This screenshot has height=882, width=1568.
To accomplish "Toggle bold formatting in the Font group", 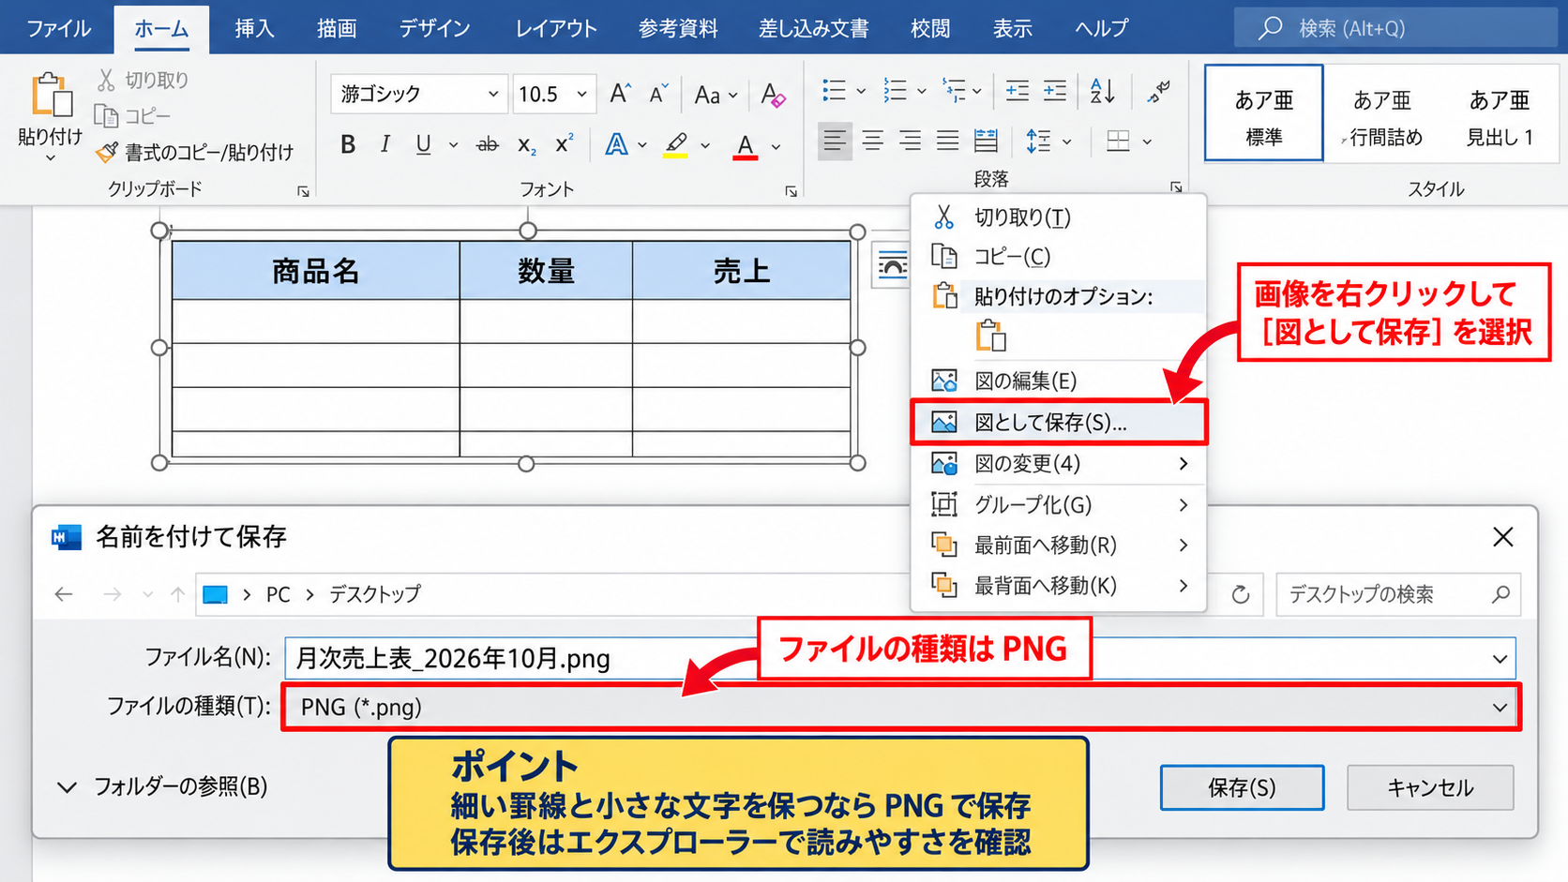I will coord(348,144).
